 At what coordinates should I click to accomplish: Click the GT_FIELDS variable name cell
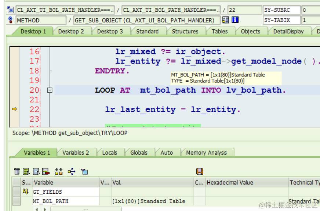tap(66, 192)
